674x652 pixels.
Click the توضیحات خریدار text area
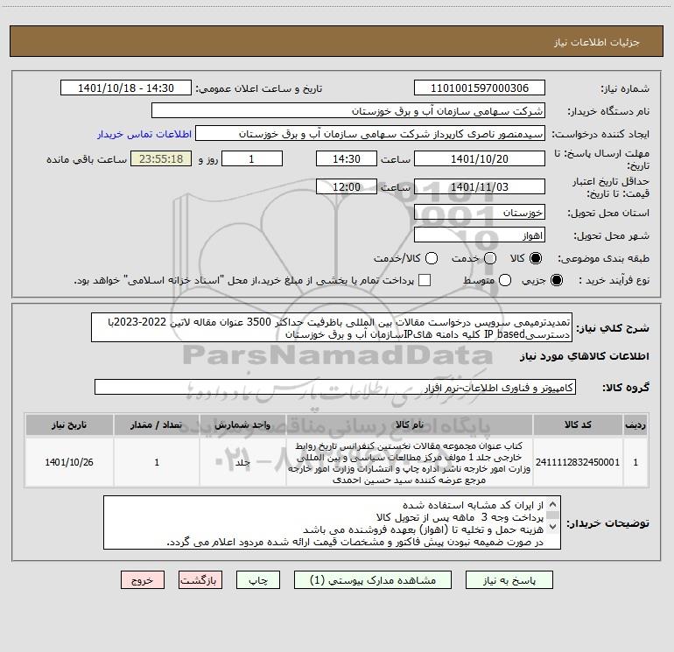[332, 522]
